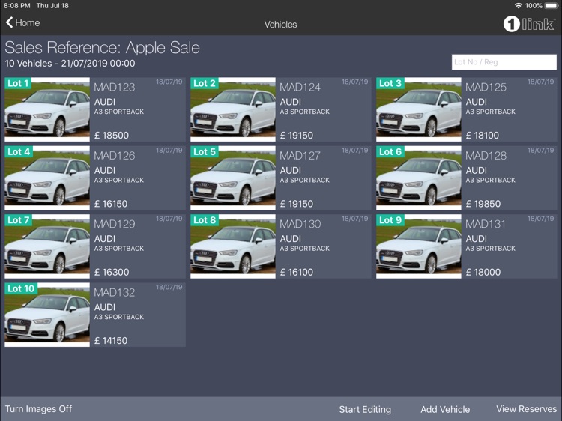Click the Sales Reference: Apple Sale heading
The width and height of the screenshot is (562, 421).
[102, 48]
